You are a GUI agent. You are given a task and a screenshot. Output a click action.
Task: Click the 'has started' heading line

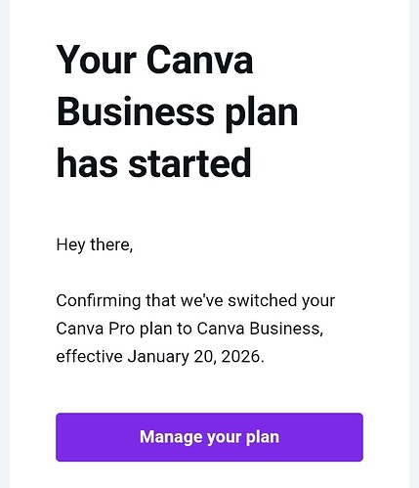(153, 163)
